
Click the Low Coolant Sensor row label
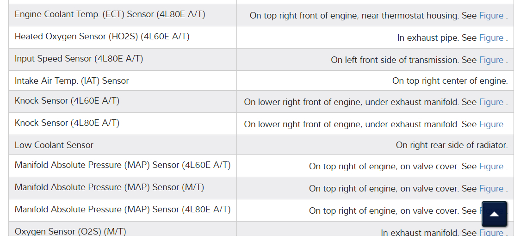click(x=54, y=145)
